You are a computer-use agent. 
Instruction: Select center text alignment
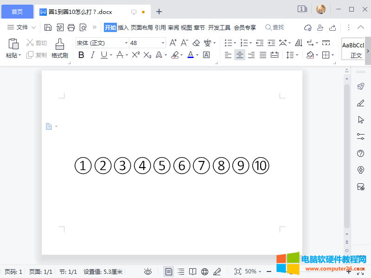click(x=239, y=55)
